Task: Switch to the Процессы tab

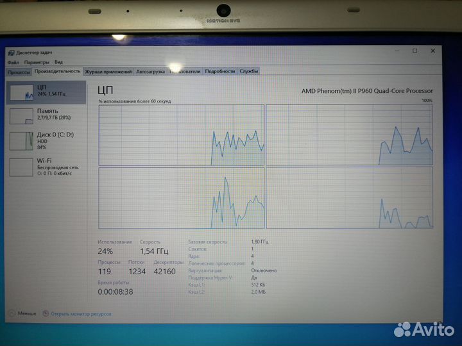Action: 19,72
